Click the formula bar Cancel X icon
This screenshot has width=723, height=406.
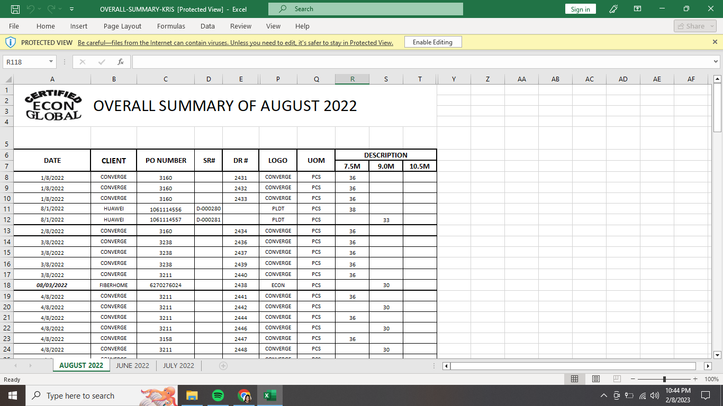[82, 62]
